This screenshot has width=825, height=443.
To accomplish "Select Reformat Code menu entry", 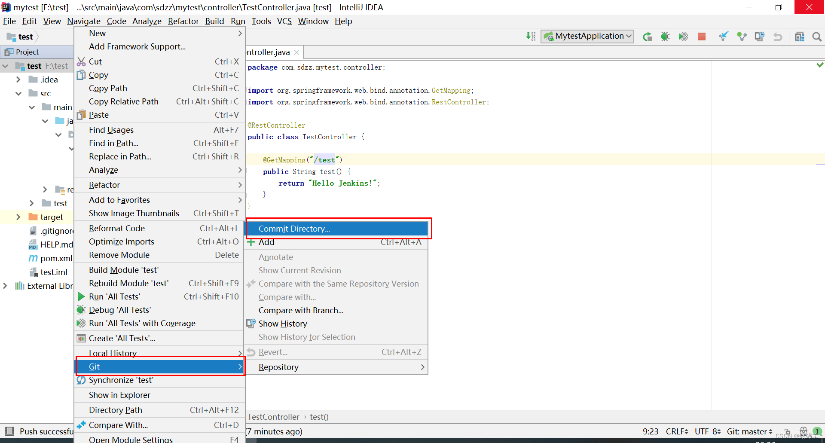I will point(160,228).
